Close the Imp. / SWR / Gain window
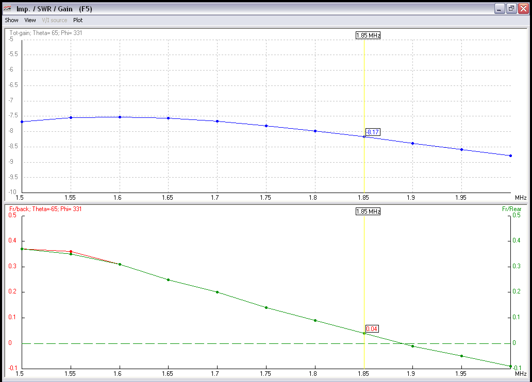 click(x=523, y=8)
